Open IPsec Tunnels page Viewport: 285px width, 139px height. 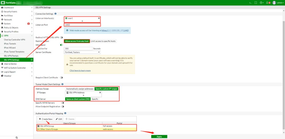10,44
